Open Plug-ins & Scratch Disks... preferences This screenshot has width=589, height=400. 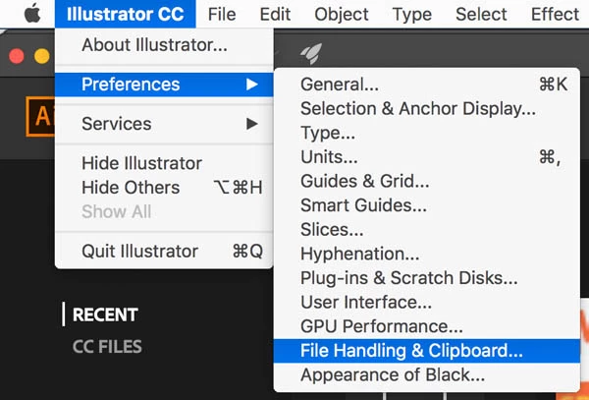click(427, 278)
